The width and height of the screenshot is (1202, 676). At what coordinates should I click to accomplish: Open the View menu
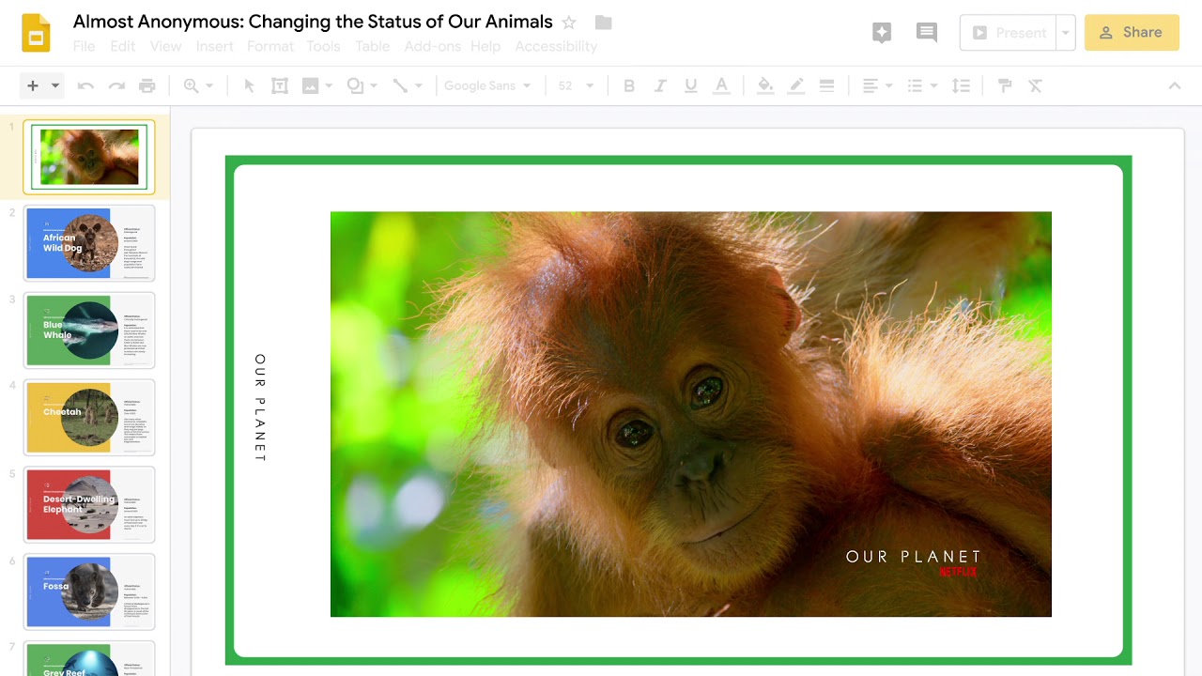coord(165,46)
